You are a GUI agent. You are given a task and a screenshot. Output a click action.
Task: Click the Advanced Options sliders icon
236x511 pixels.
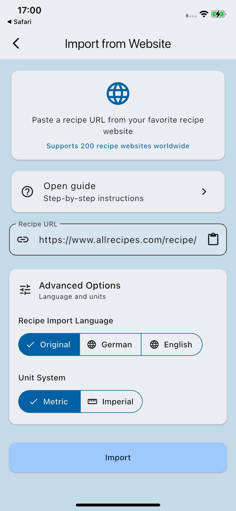coord(25,289)
